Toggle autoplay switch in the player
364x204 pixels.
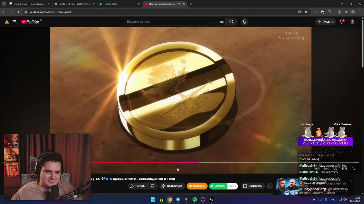pyautogui.click(x=317, y=168)
